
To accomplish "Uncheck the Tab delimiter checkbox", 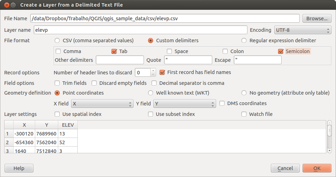I will (114, 51).
